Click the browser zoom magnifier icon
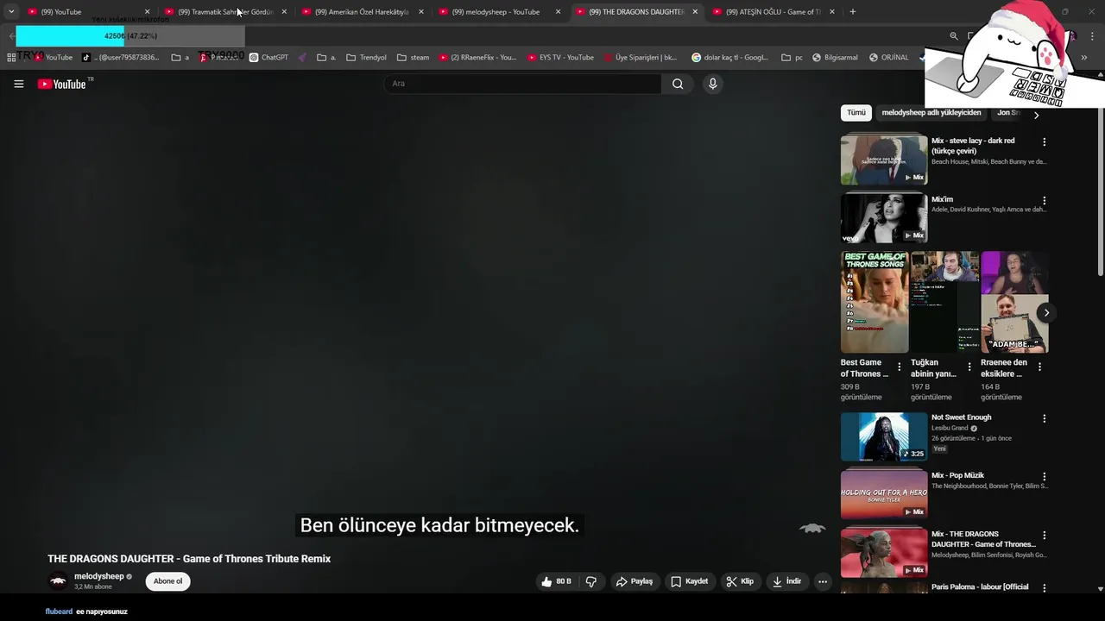Image resolution: width=1105 pixels, height=621 pixels. pos(954,36)
